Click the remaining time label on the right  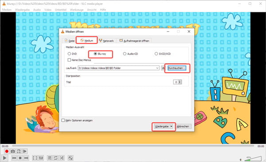coord(261,146)
